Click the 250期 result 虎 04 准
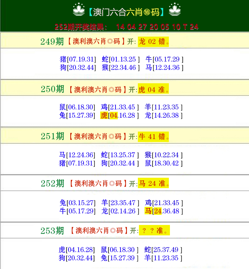The height and width of the screenshot is (269, 249). pos(153,89)
